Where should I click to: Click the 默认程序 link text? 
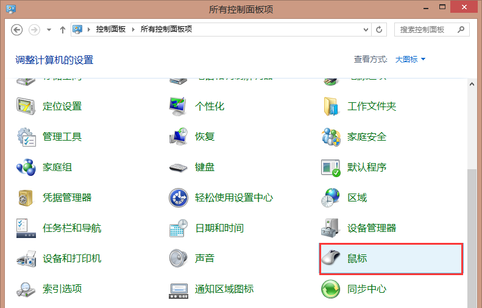(367, 167)
